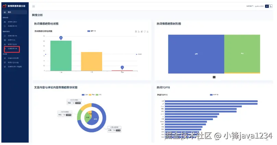
Task: Open the 首页 home menu item
Action: pyautogui.click(x=15, y=12)
